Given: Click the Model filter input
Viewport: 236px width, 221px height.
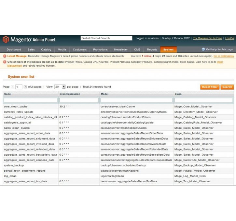Looking at the screenshot, I should (136, 100).
